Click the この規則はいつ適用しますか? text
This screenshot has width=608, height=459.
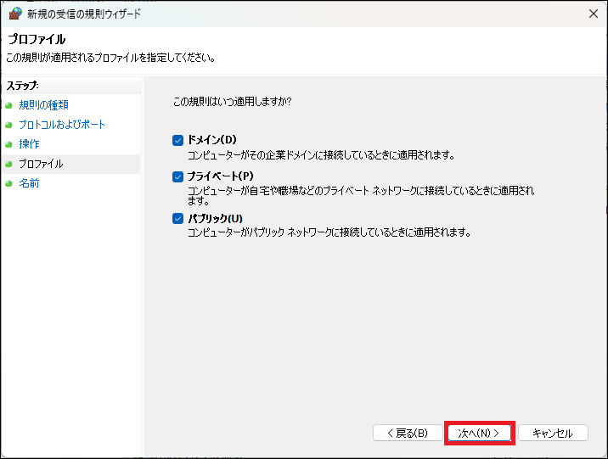232,102
